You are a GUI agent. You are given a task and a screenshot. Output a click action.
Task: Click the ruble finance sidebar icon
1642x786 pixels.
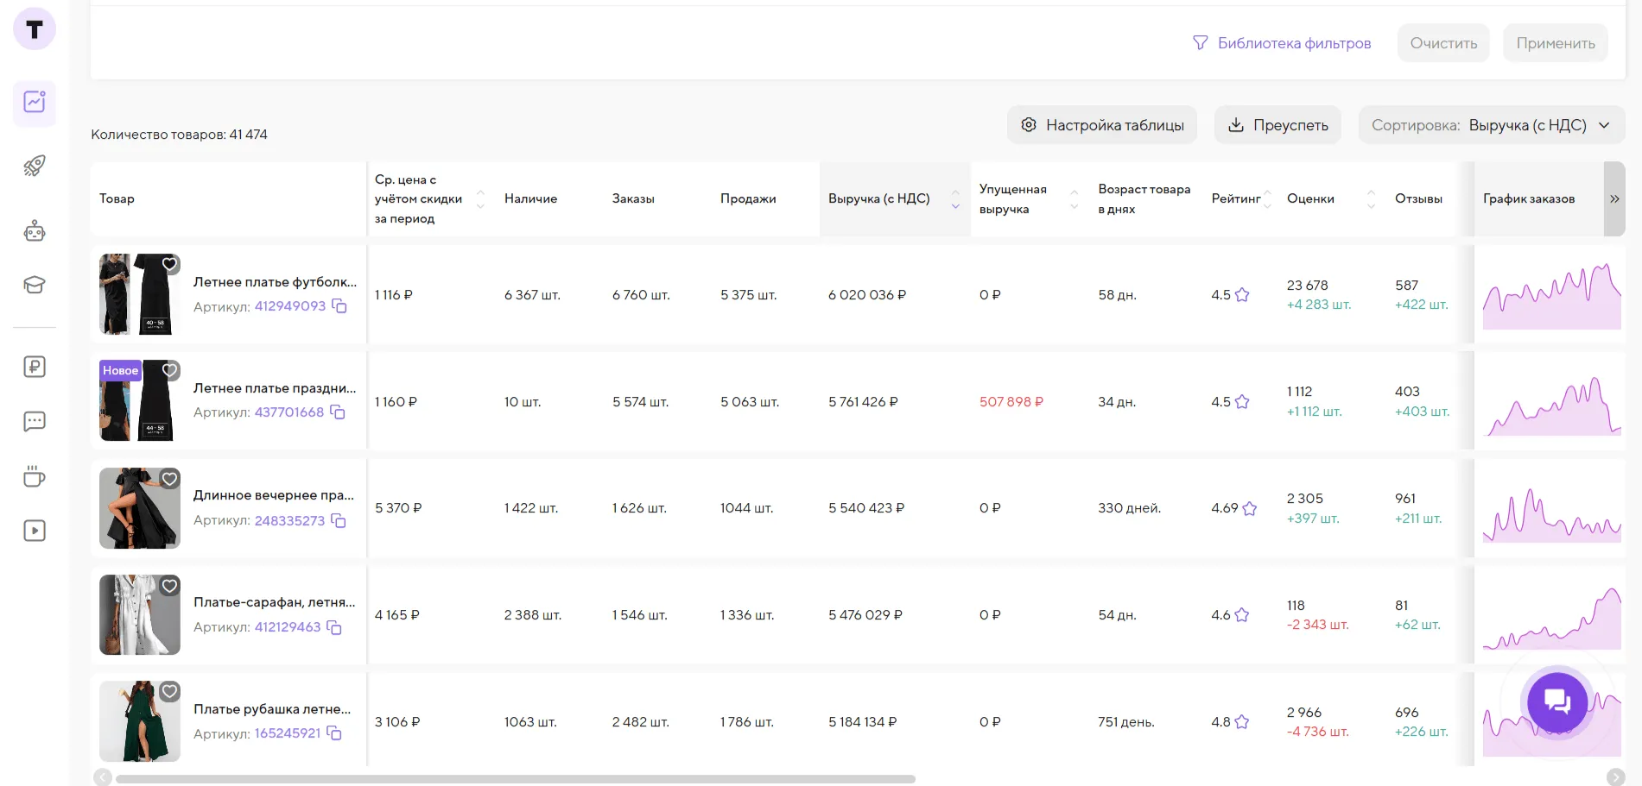tap(35, 367)
